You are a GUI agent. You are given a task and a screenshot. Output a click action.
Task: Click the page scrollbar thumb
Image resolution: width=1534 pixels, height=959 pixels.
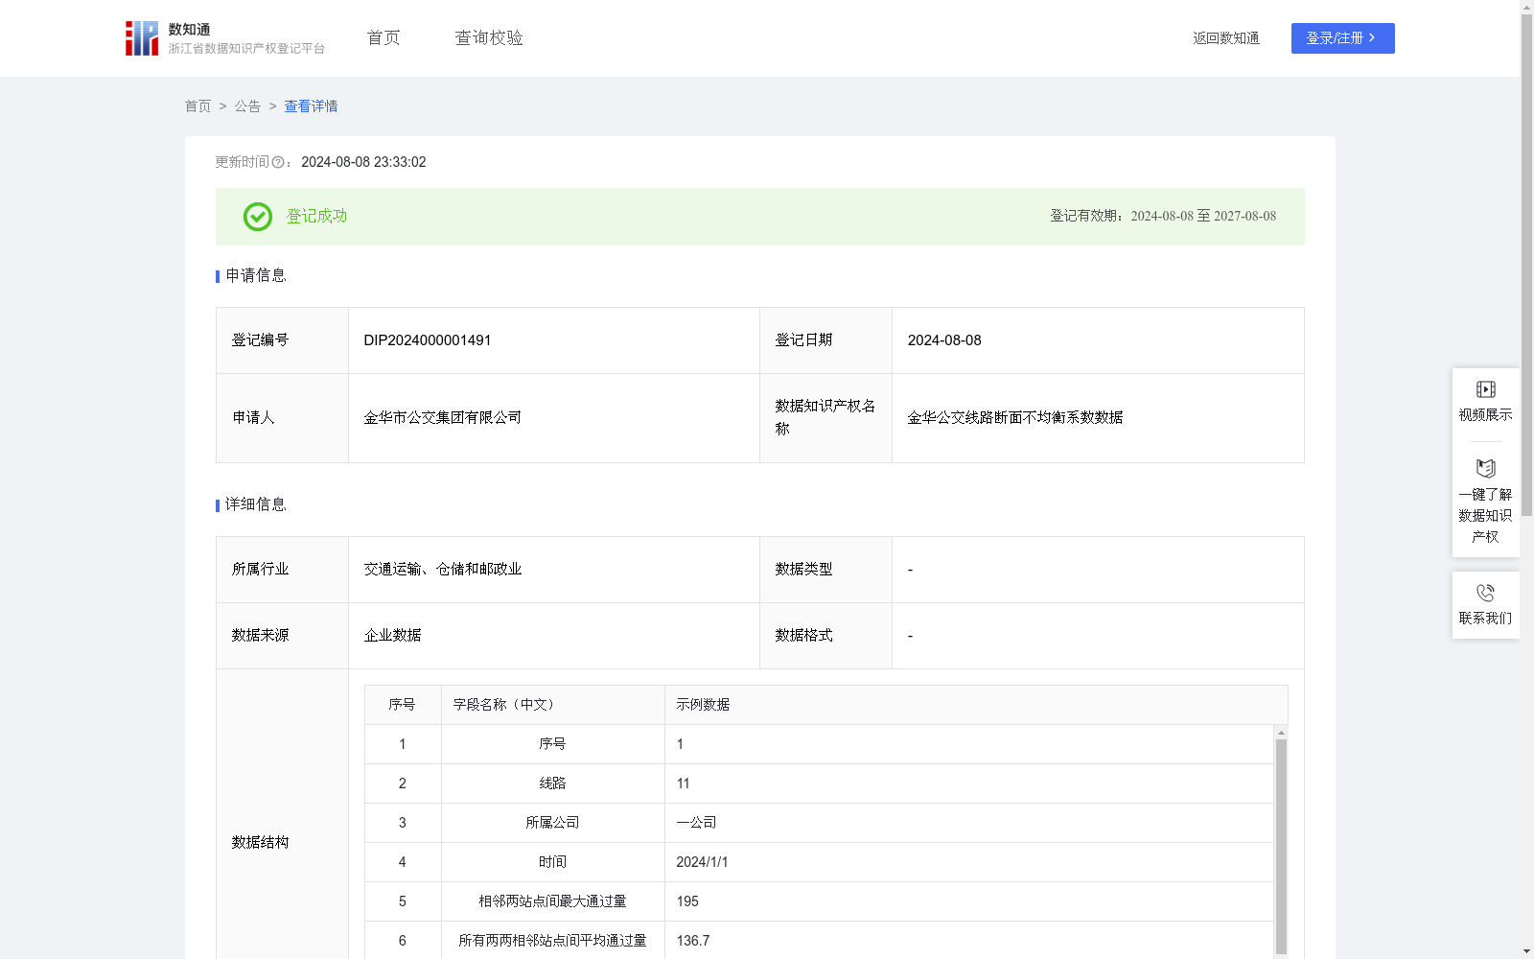(x=1526, y=267)
